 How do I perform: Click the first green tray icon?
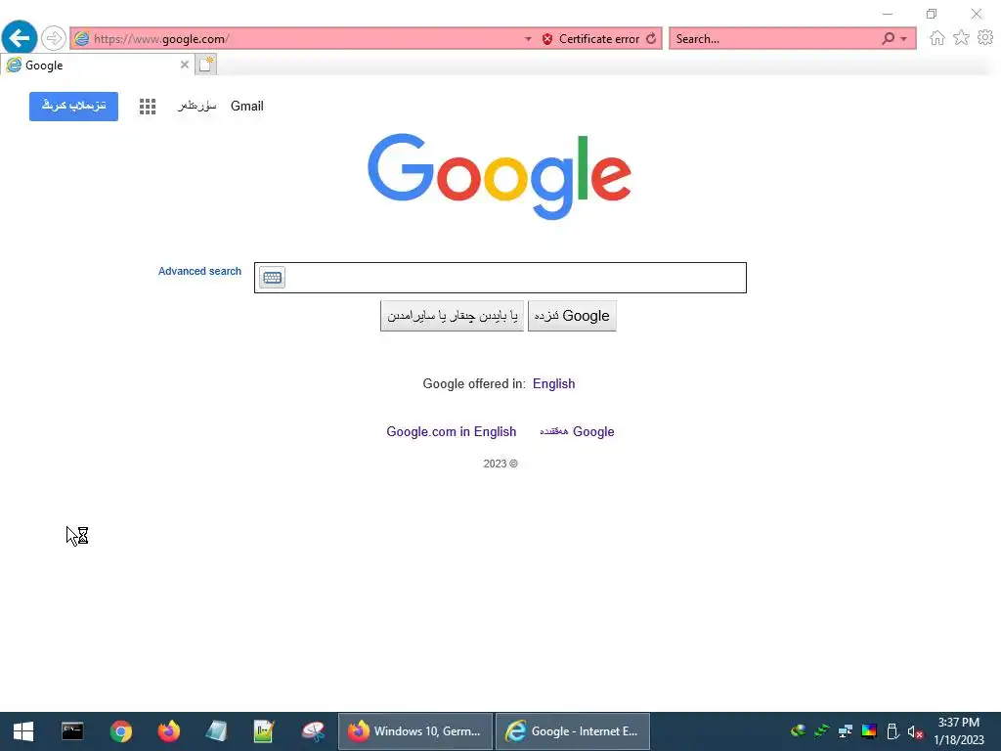(x=798, y=731)
